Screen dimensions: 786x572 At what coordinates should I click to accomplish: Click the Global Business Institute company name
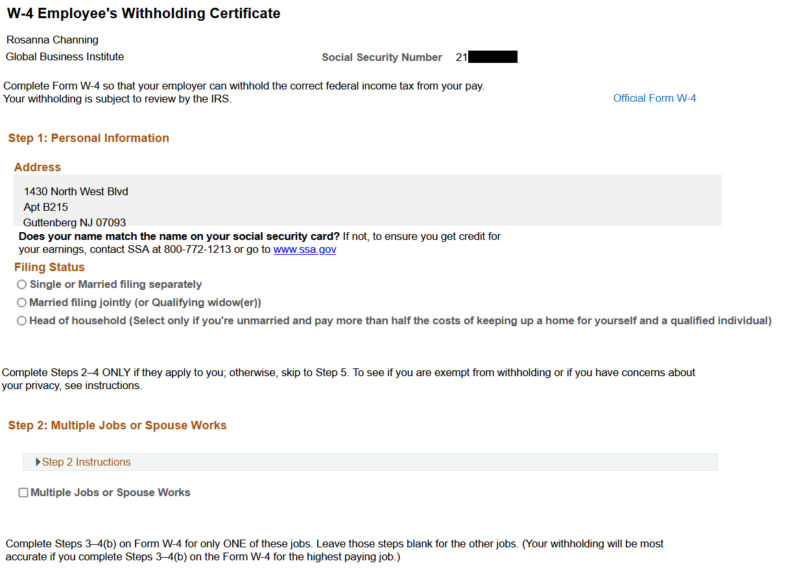pyautogui.click(x=64, y=56)
